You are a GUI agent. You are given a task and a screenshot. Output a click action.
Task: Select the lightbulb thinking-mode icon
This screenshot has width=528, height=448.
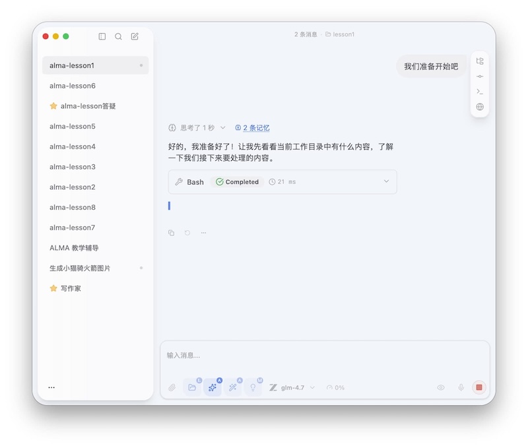coord(253,387)
